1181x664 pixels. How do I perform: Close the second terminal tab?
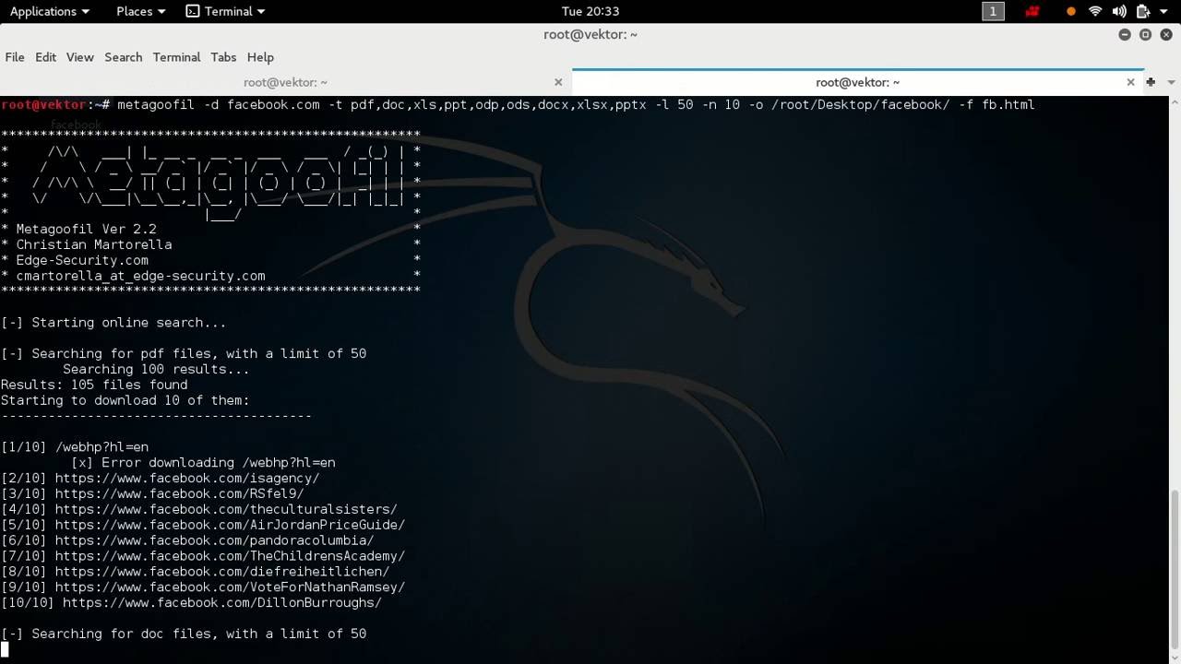(1130, 82)
